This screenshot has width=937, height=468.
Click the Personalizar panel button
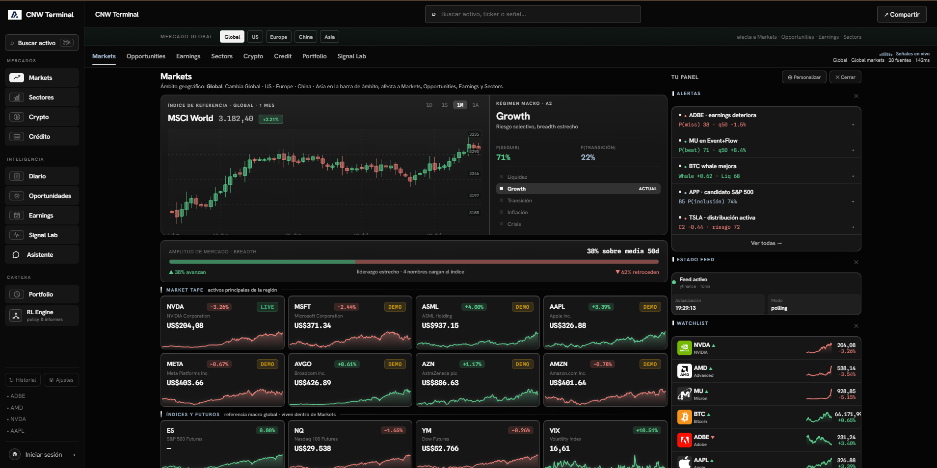804,77
